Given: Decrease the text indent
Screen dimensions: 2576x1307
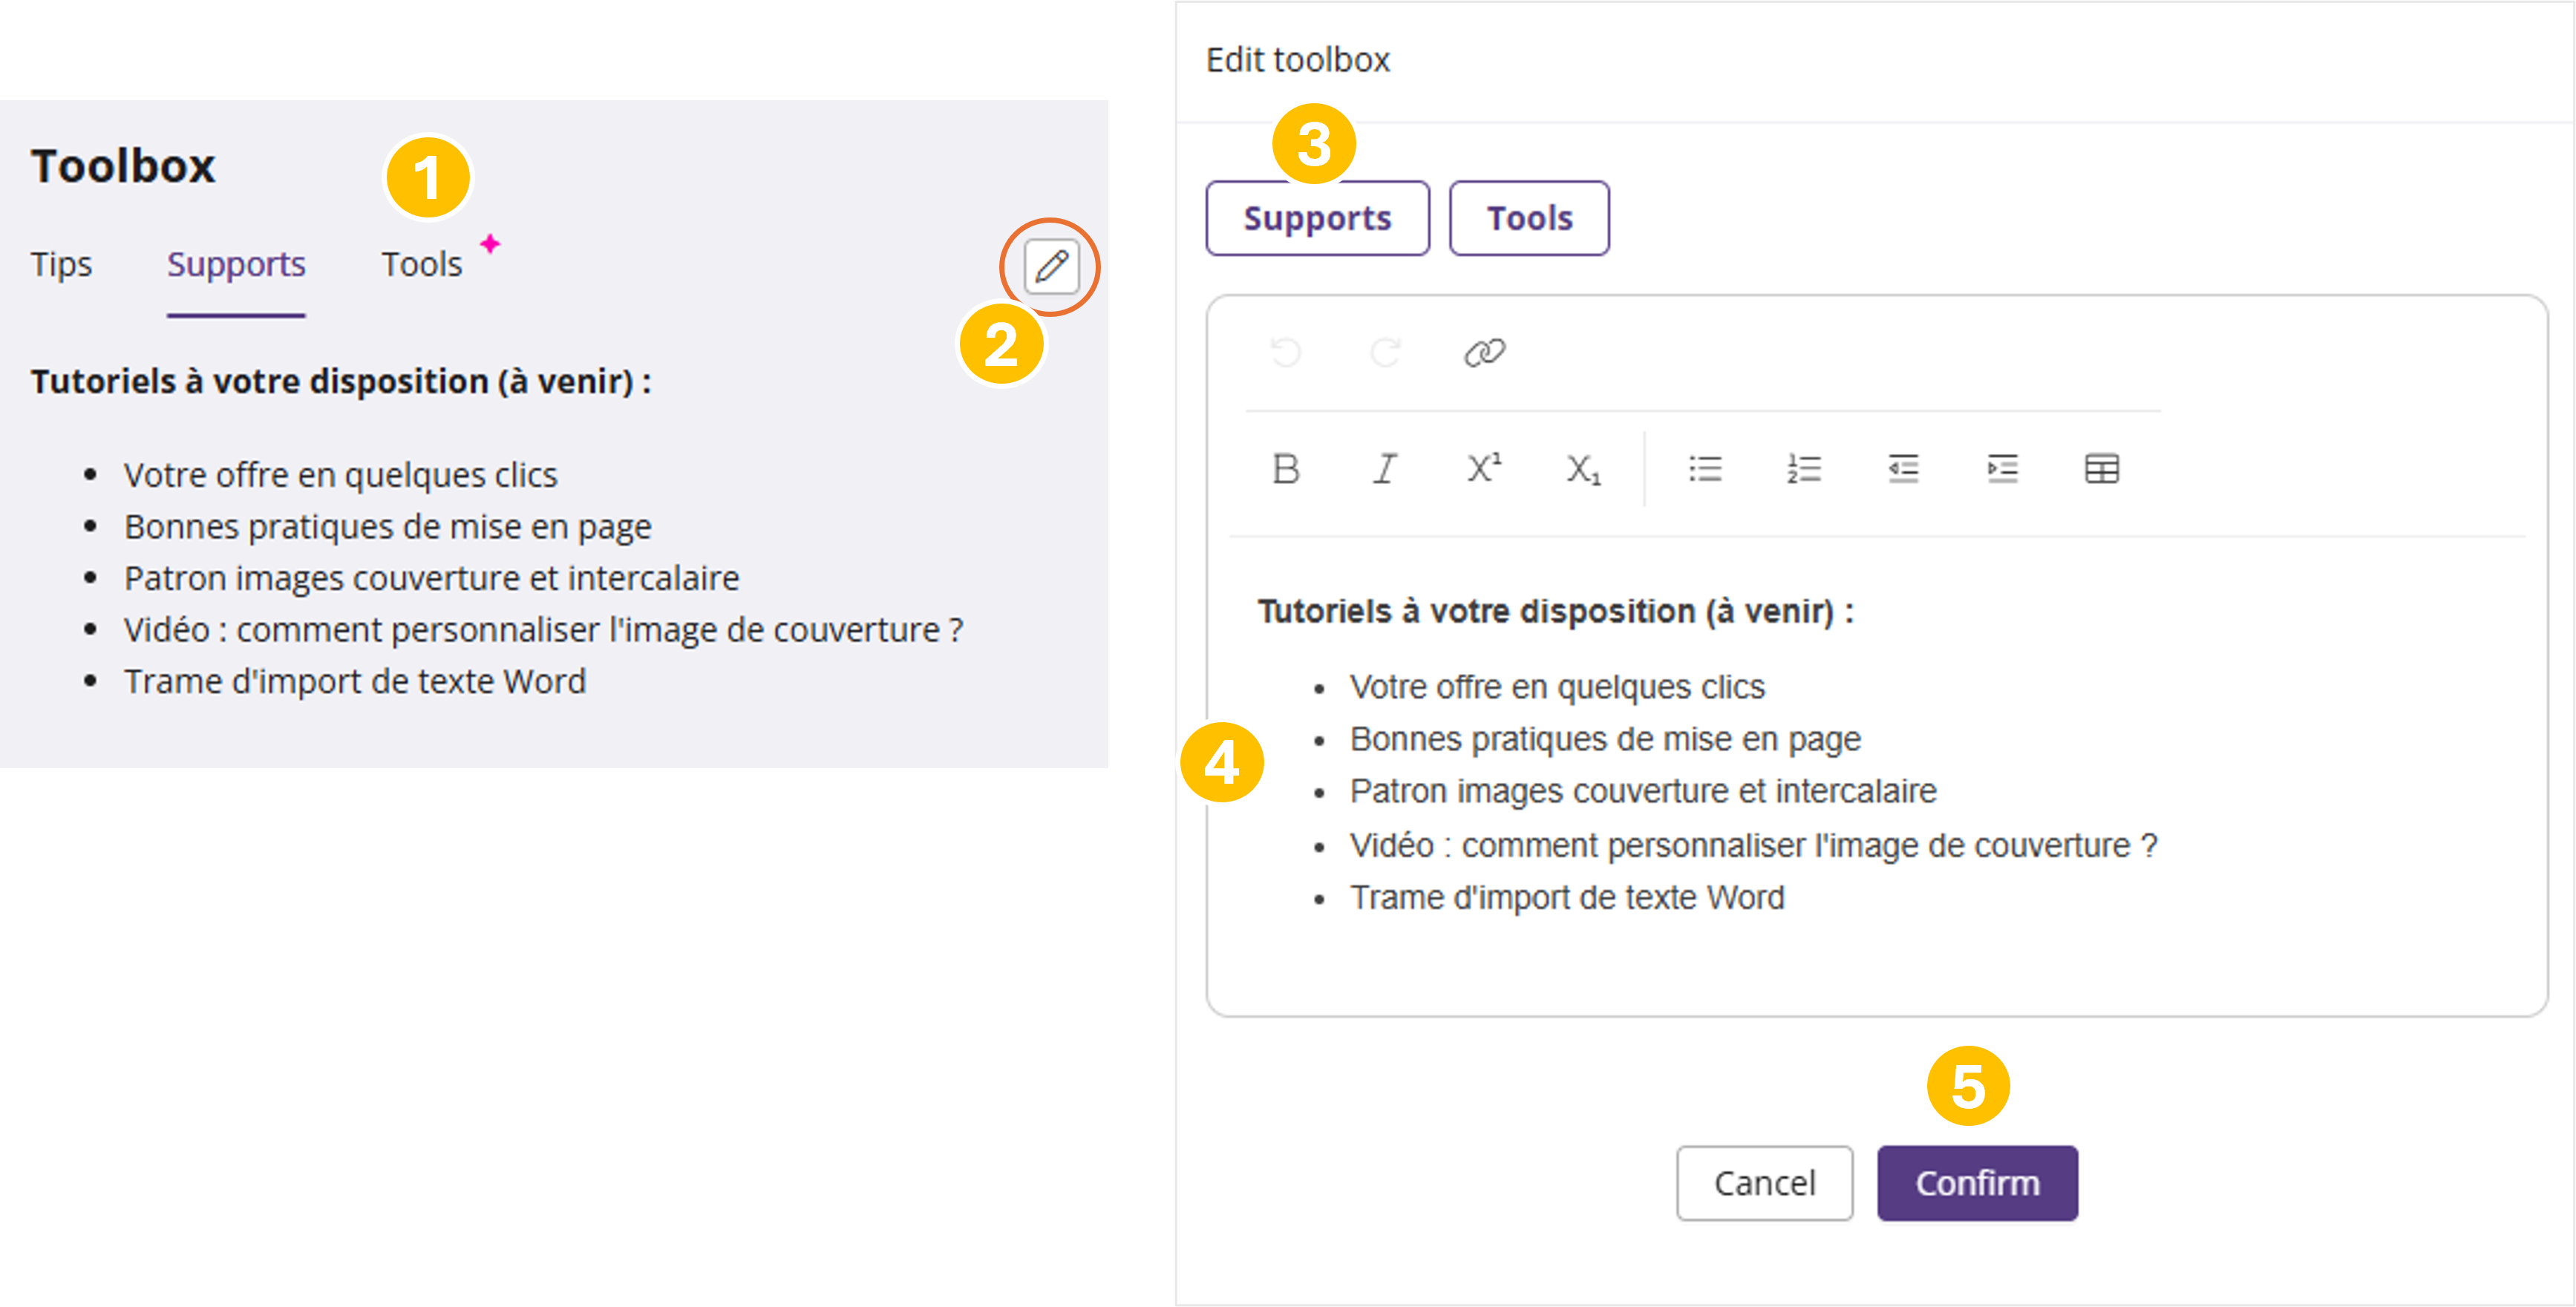Looking at the screenshot, I should [1903, 468].
